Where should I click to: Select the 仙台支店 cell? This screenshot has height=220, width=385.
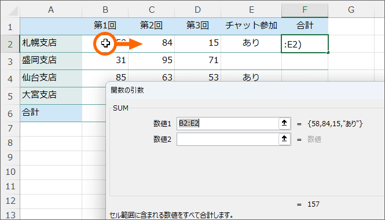tap(51, 78)
